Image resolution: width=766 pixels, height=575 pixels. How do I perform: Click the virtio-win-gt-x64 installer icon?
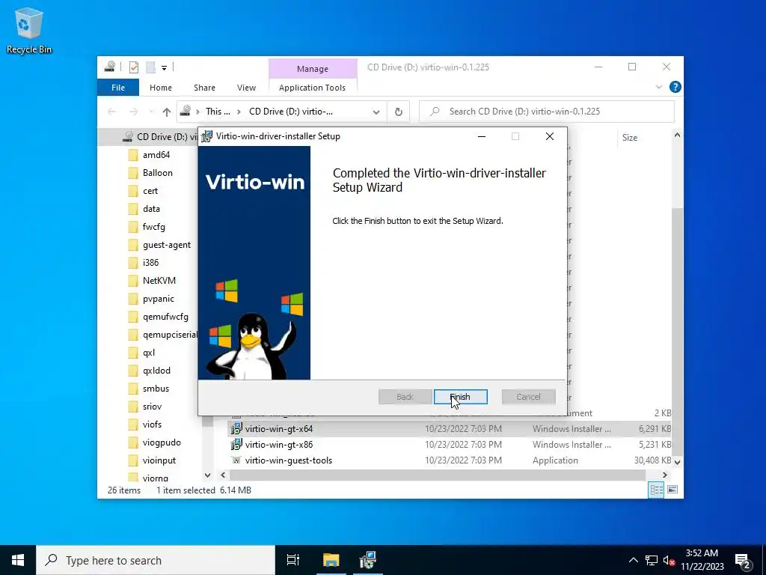[236, 429]
